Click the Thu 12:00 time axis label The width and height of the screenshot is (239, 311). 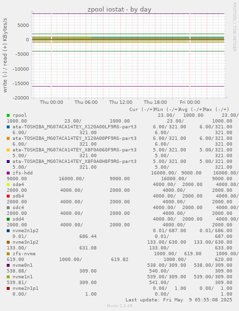click(x=121, y=102)
